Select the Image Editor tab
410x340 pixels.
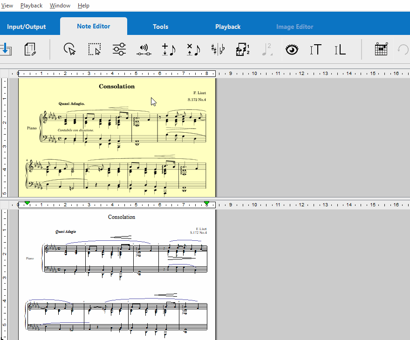pos(294,27)
